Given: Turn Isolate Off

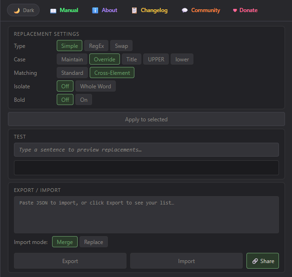Looking at the screenshot, I should tap(65, 86).
